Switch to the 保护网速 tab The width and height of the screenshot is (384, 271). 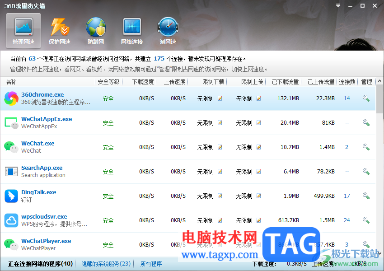click(60, 31)
